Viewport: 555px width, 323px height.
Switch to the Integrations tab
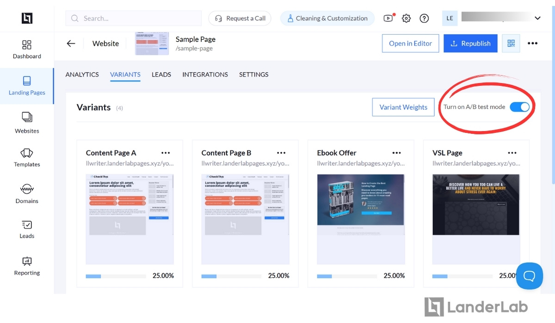[x=205, y=74]
